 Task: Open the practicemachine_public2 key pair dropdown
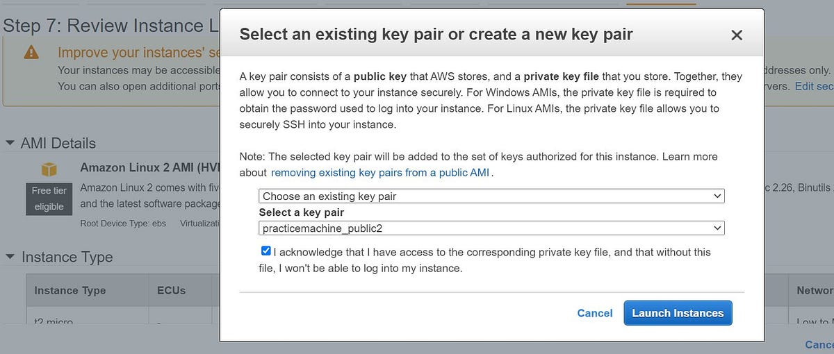click(491, 228)
